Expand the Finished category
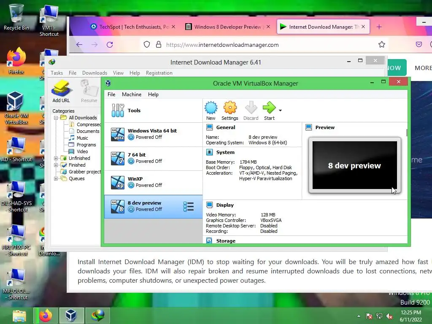Viewport: 432px width, 324px height. pos(56,165)
